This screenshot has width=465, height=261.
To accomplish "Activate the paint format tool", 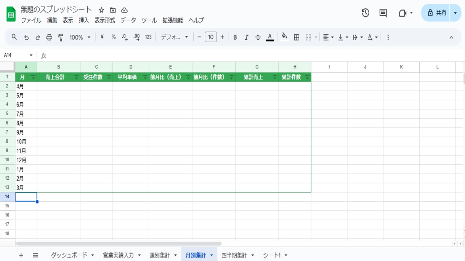I will (x=61, y=37).
